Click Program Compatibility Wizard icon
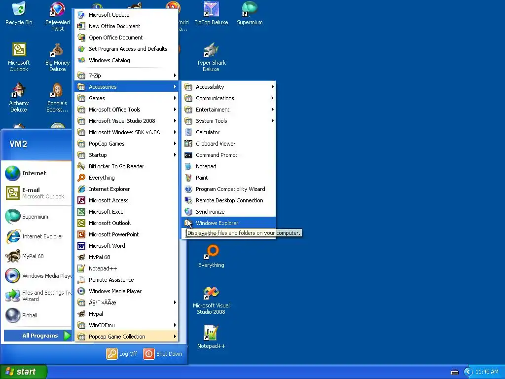This screenshot has height=379, width=505. point(188,189)
